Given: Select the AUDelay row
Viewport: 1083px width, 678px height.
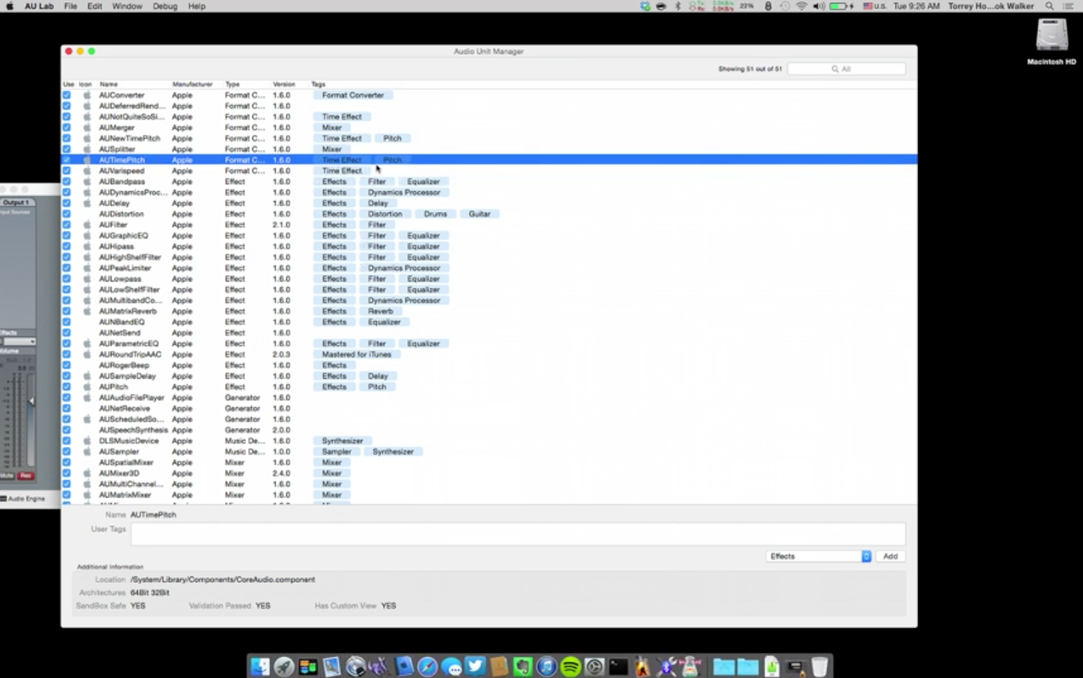Looking at the screenshot, I should click(489, 203).
